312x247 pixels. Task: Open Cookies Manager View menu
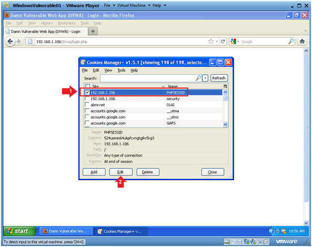point(108,70)
